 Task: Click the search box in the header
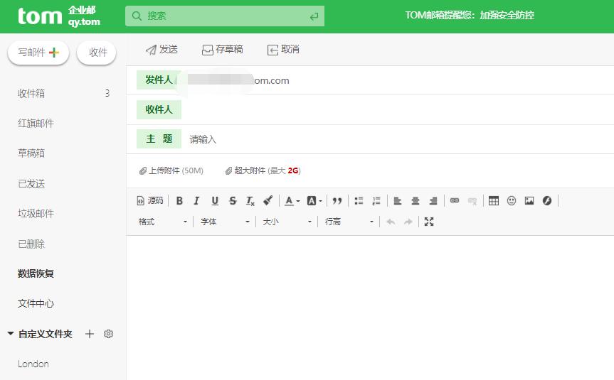pyautogui.click(x=225, y=16)
